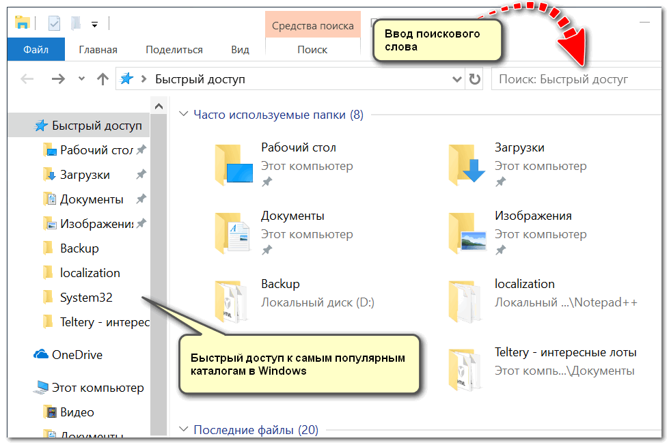Click the pin icon next to sidebar Загрузки
The height and width of the screenshot is (445, 669).
(141, 174)
